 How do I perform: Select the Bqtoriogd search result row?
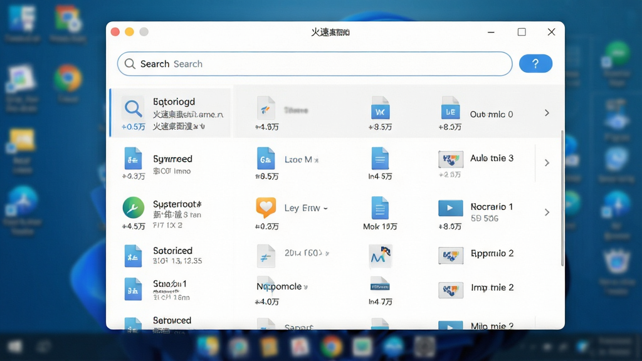point(171,113)
